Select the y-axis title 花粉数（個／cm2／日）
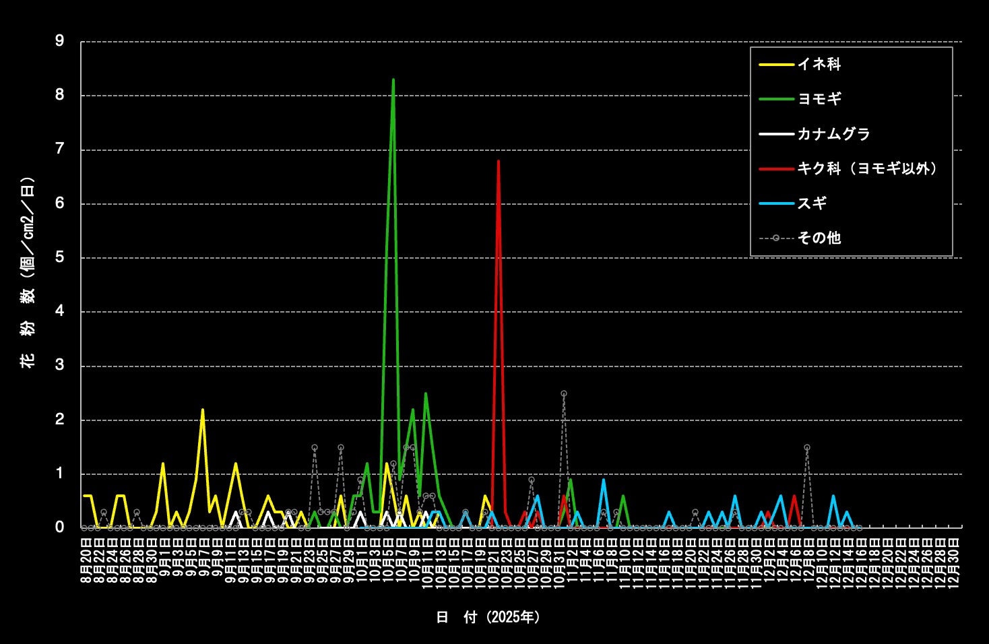 coord(27,272)
